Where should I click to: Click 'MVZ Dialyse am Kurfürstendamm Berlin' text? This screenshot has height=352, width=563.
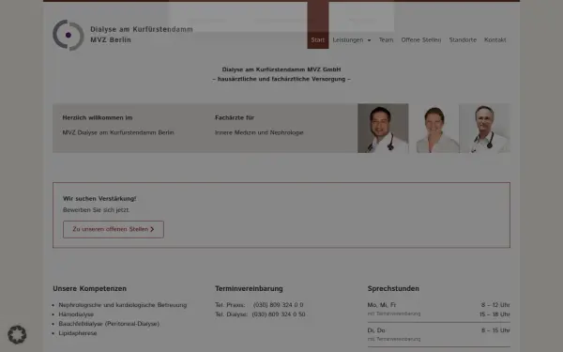(118, 132)
